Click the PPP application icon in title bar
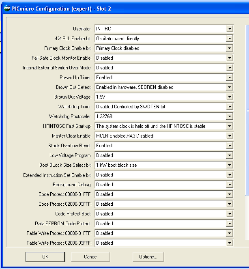Viewport: 249px width, 269px height. [7, 8]
